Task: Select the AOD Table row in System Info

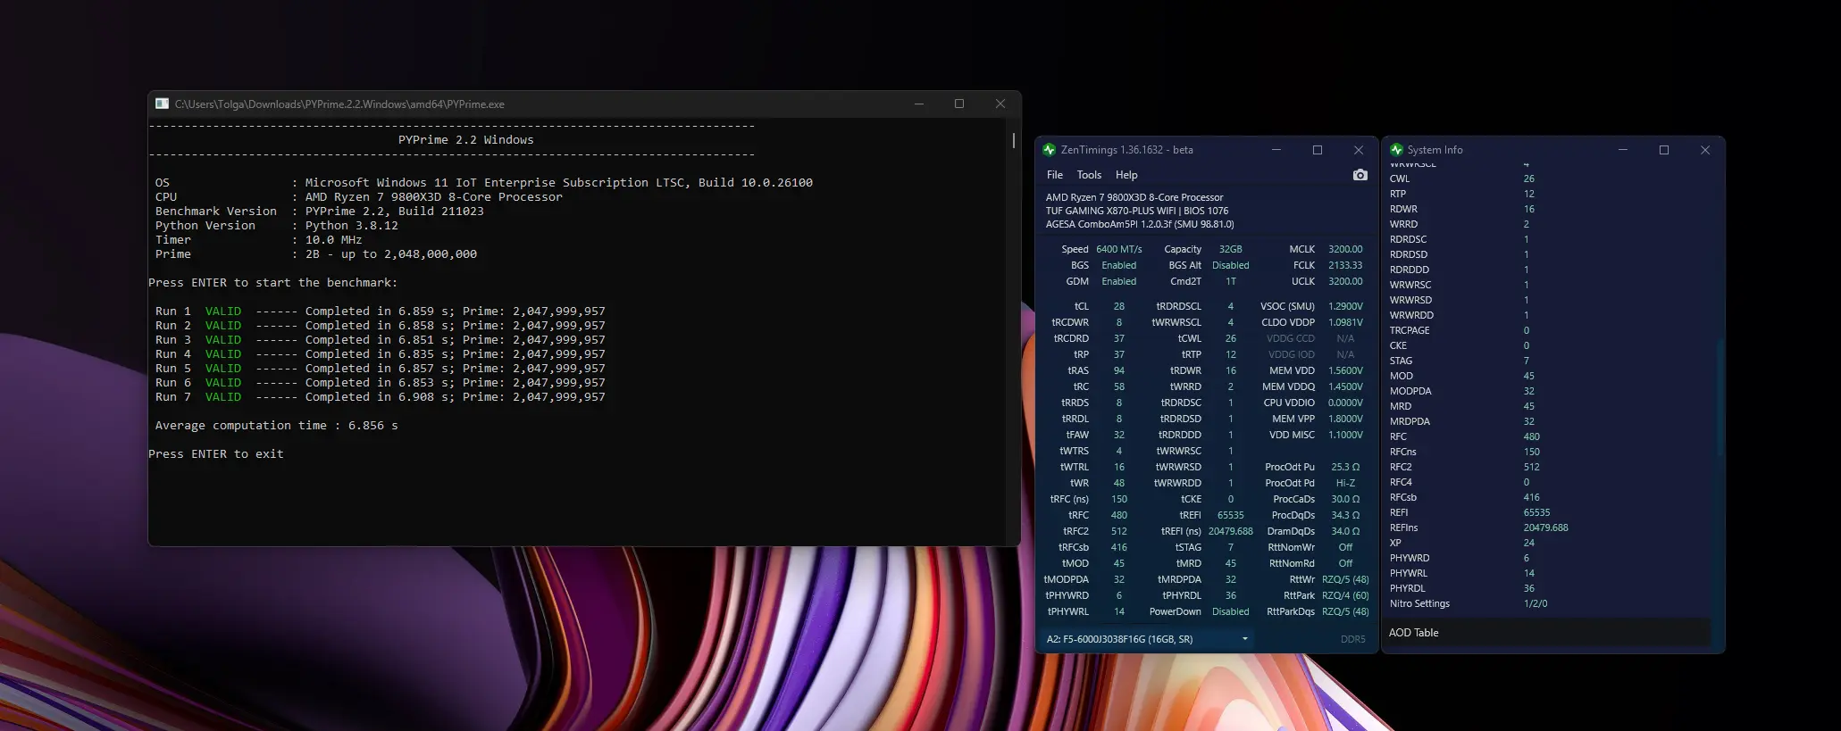Action: pos(1546,633)
